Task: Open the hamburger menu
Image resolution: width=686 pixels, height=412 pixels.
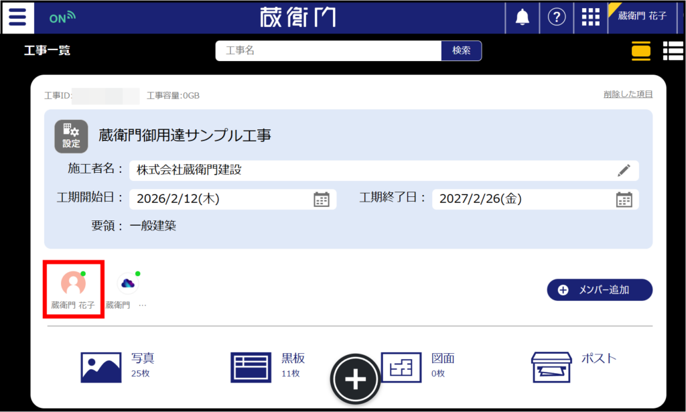Action: [17, 17]
